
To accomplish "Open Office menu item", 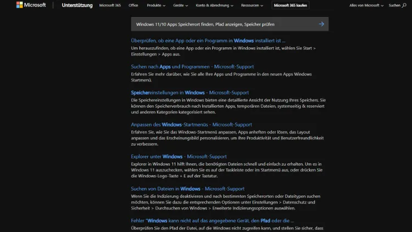I will (x=133, y=5).
